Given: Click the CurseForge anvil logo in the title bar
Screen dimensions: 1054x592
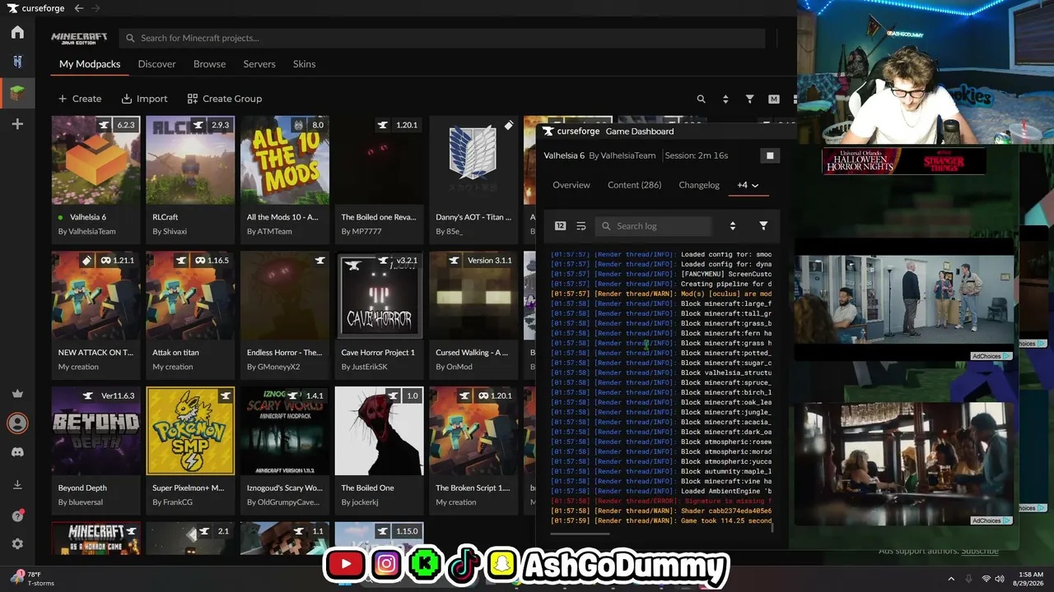Looking at the screenshot, I should 12,8.
